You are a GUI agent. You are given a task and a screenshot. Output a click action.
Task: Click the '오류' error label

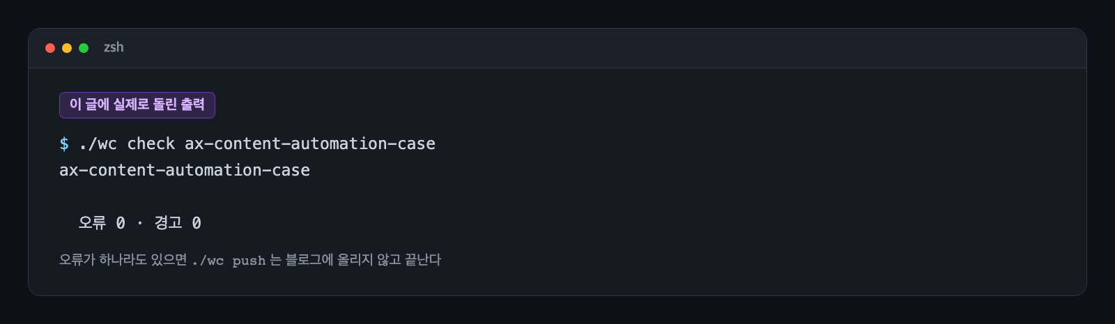pyautogui.click(x=92, y=223)
